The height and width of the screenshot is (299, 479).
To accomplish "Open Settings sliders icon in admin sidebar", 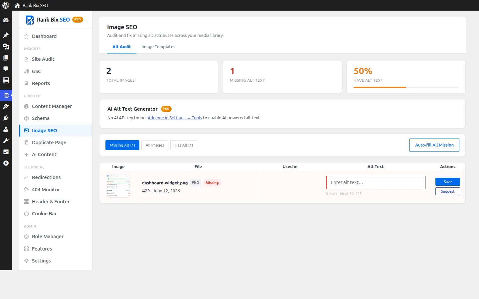I will pos(6,152).
